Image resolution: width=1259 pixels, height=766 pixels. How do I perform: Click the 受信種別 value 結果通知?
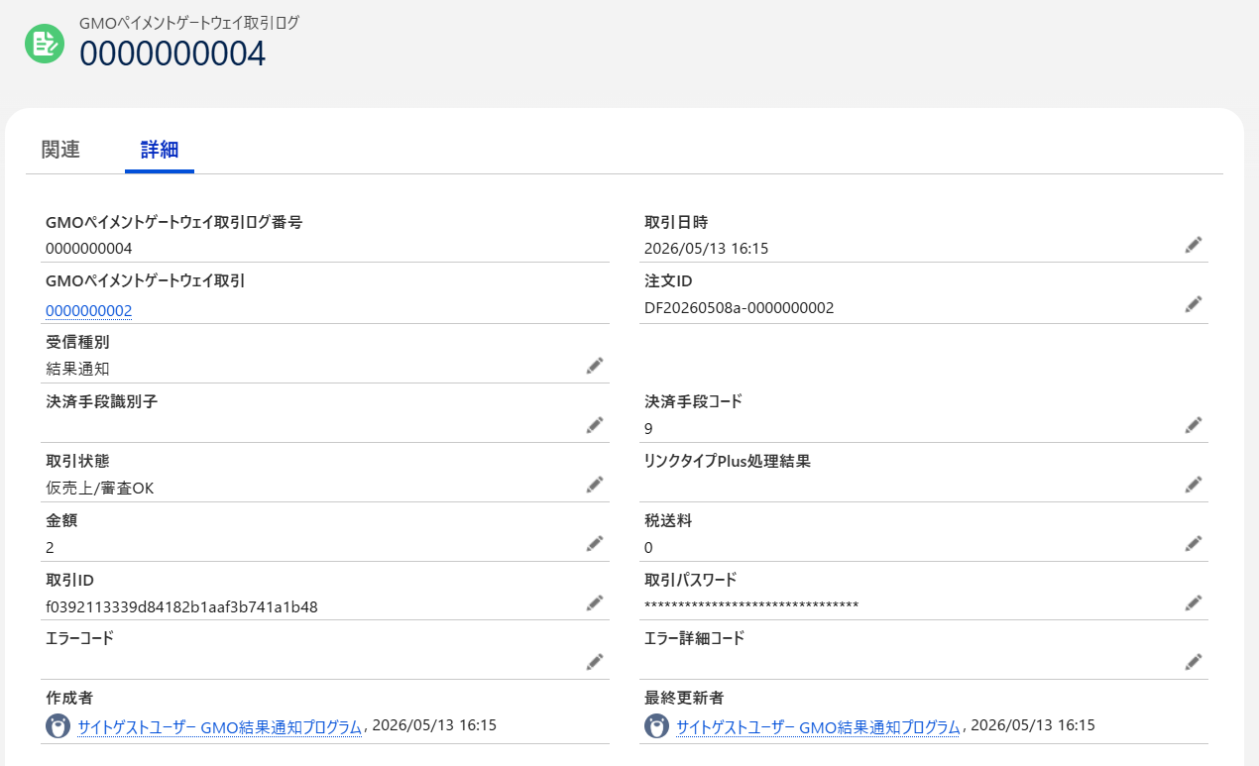click(x=77, y=369)
